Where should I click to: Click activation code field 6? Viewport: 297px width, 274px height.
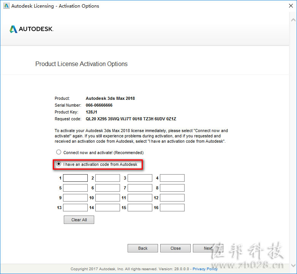coord(107,188)
